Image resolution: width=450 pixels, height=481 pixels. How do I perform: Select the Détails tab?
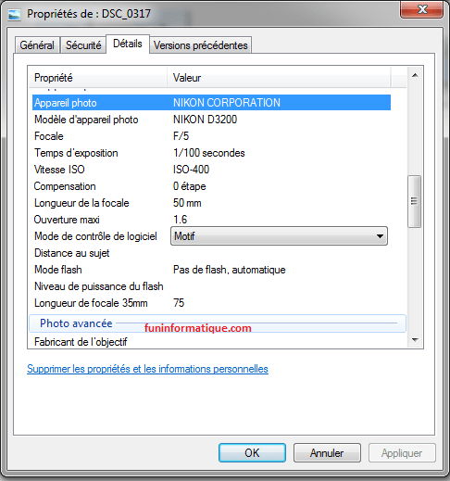tap(128, 44)
